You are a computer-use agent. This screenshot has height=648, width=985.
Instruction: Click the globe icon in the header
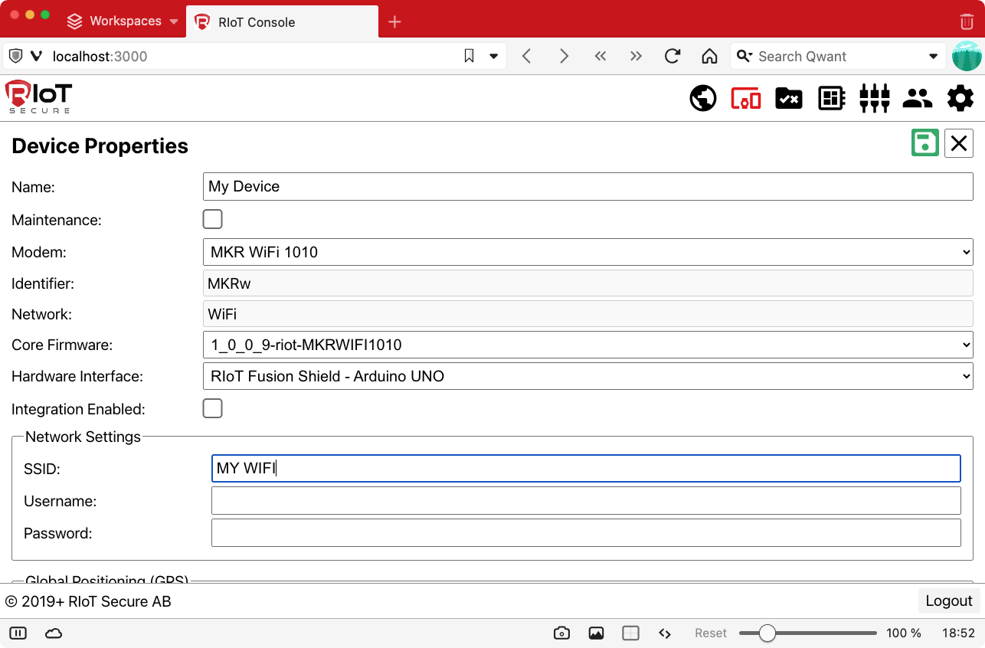point(702,98)
